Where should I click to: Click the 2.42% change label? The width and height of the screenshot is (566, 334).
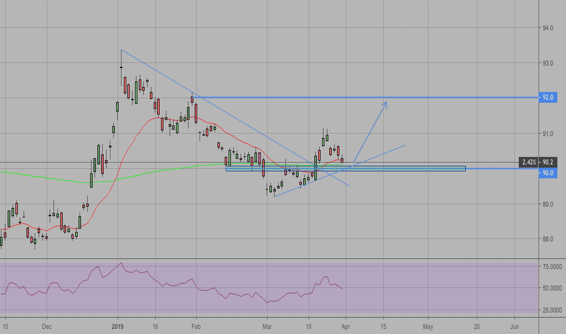point(529,163)
